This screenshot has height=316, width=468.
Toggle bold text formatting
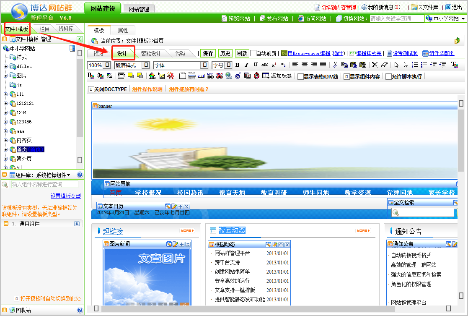point(237,65)
